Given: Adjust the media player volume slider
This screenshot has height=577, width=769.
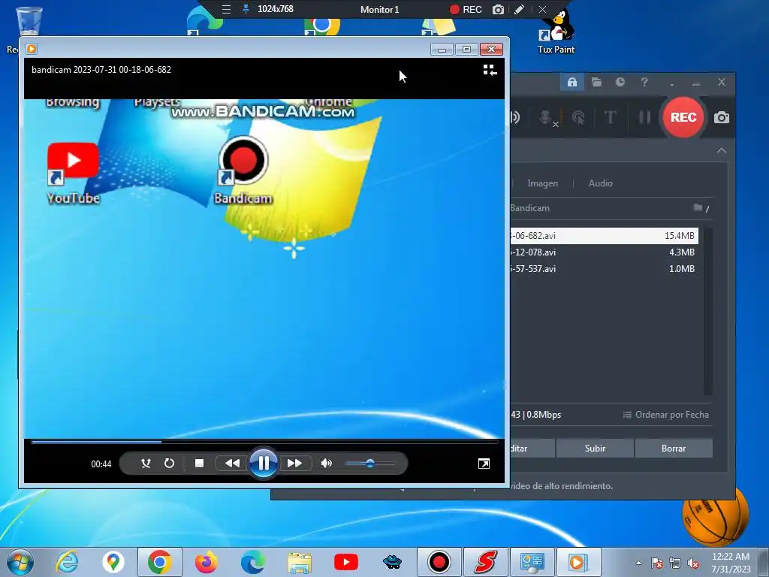Looking at the screenshot, I should click(x=370, y=463).
